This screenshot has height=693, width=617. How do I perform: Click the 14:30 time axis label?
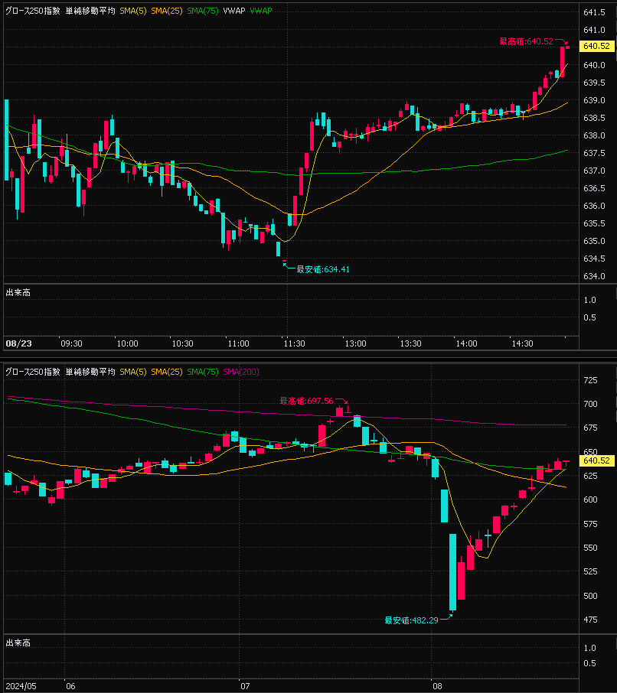coord(522,343)
